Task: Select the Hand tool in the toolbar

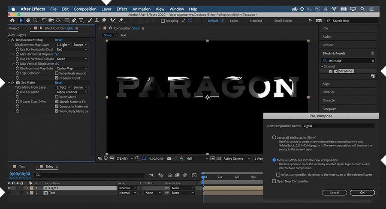Action: pos(28,20)
